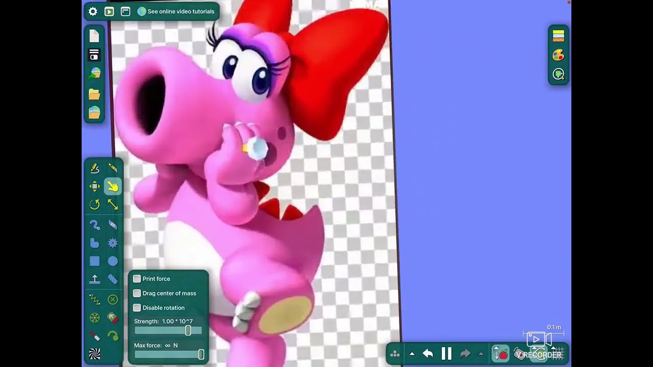Click the Strength slider handle
The height and width of the screenshot is (367, 653).
[x=188, y=330]
